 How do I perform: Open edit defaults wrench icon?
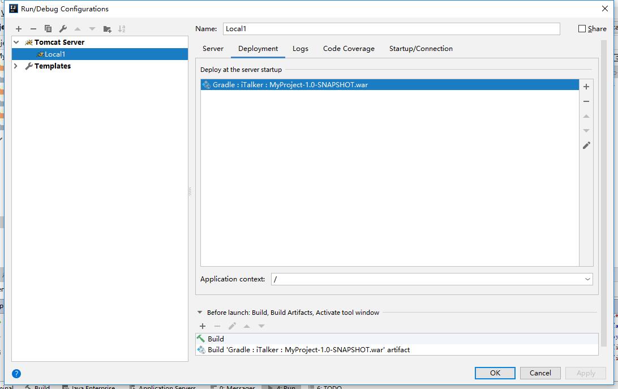(63, 29)
